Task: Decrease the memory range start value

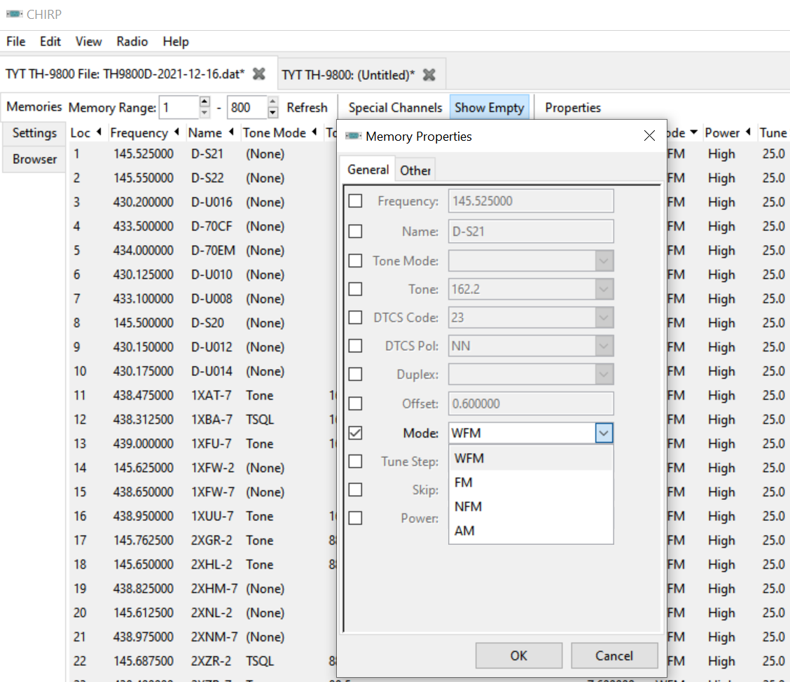Action: pos(204,112)
